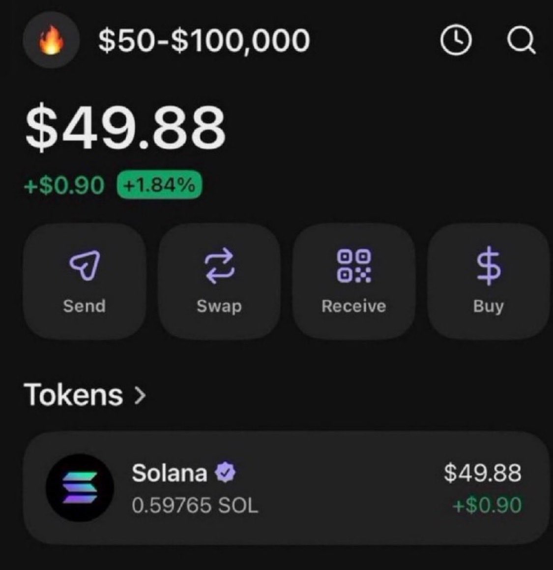Tap the $49.88 total balance
This screenshot has height=570, width=553.
tap(126, 127)
